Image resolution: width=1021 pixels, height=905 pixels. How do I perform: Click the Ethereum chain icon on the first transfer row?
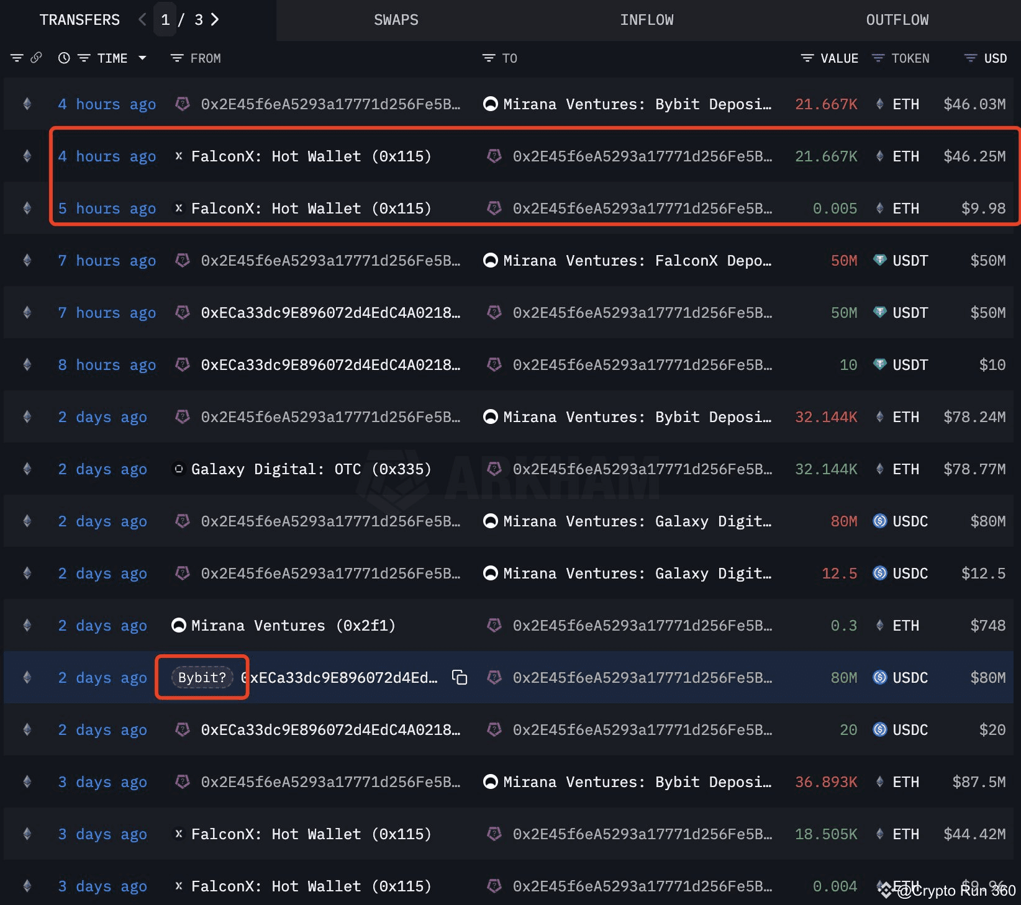click(x=27, y=104)
